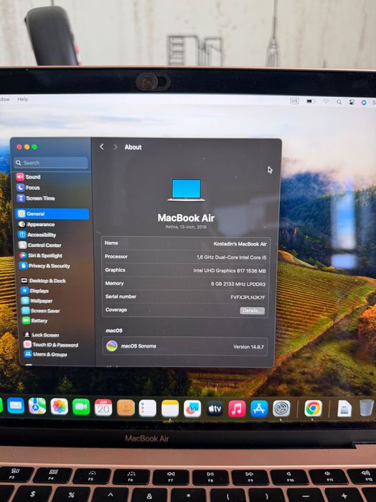Open Touch ID & Password settings
The height and width of the screenshot is (502, 376).
tap(51, 345)
